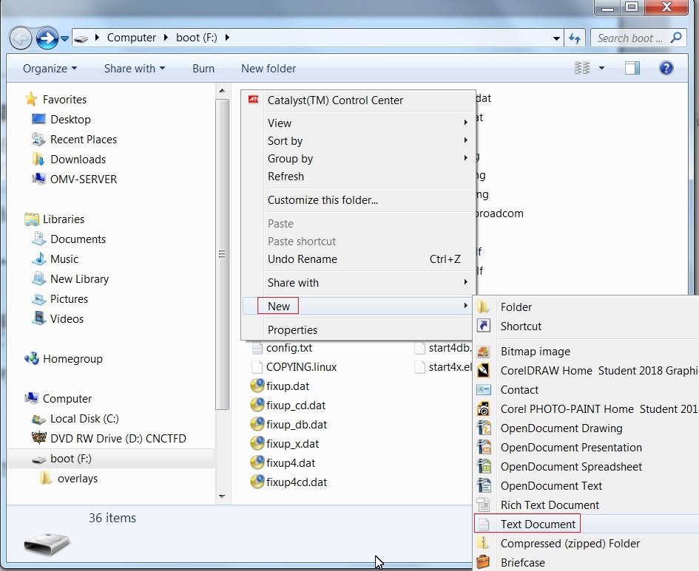Select Text Document from New submenu
Screen dimensions: 699x571
(x=538, y=524)
